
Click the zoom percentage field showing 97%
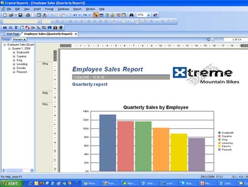tap(141, 15)
